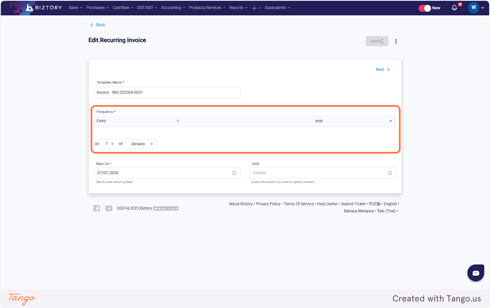This screenshot has height=308, width=490.
Task: Open the day 7 dropdown
Action: 109,144
